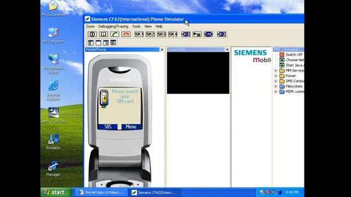Open My Documents desktop icon

53,9
